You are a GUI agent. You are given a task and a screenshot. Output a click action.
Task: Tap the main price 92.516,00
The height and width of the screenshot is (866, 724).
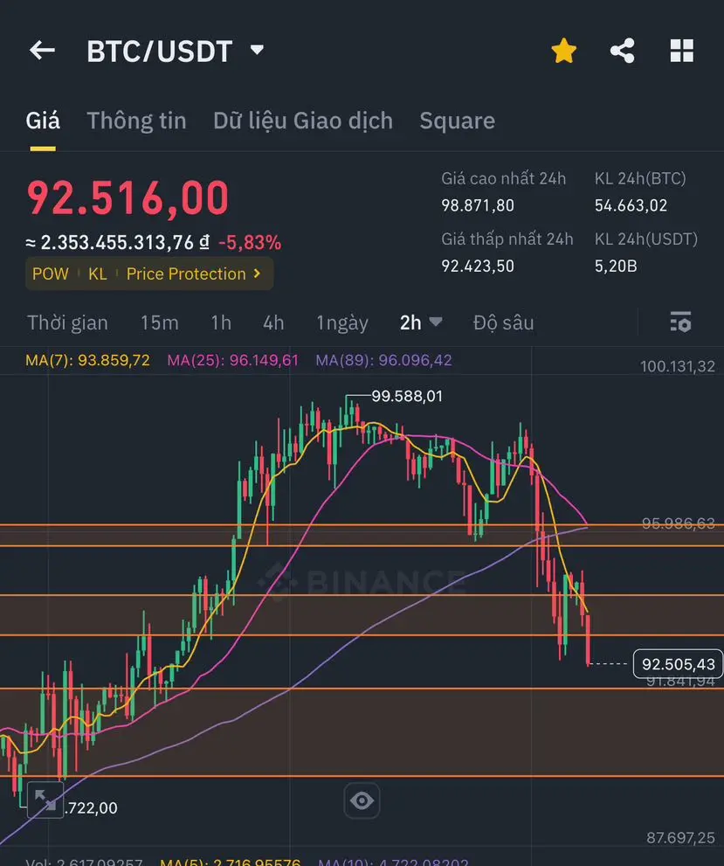click(x=128, y=197)
